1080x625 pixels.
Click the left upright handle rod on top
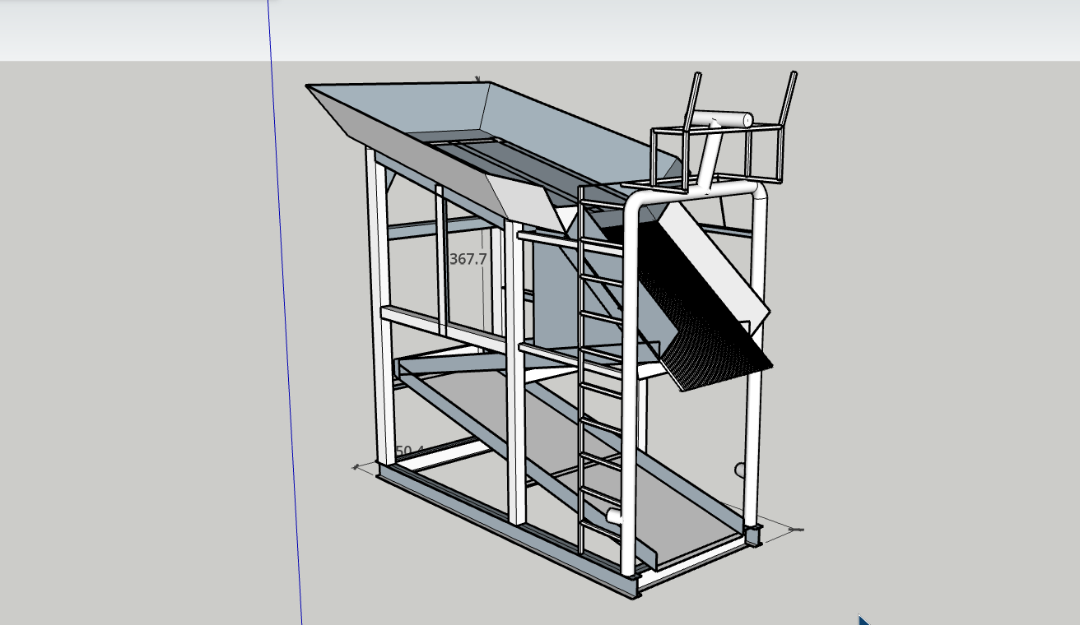pyautogui.click(x=692, y=99)
